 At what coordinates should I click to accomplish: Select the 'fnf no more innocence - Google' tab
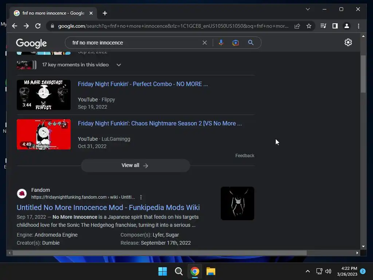(x=53, y=13)
